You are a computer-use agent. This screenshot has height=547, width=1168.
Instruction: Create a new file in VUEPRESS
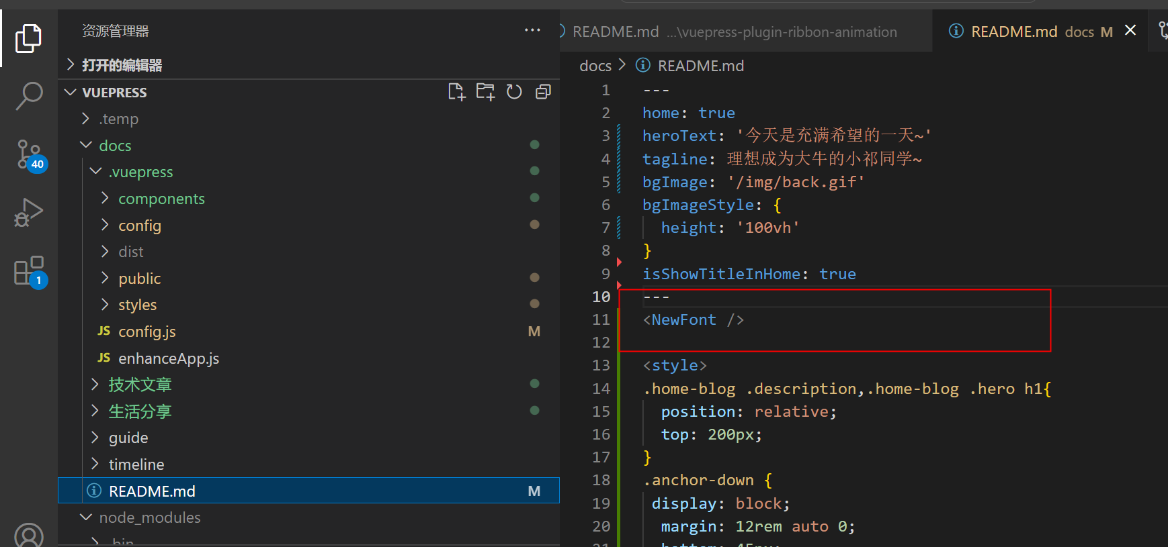[457, 92]
